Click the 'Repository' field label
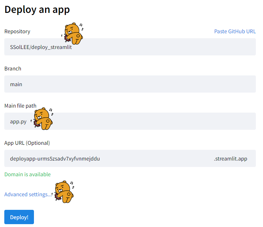 point(17,31)
